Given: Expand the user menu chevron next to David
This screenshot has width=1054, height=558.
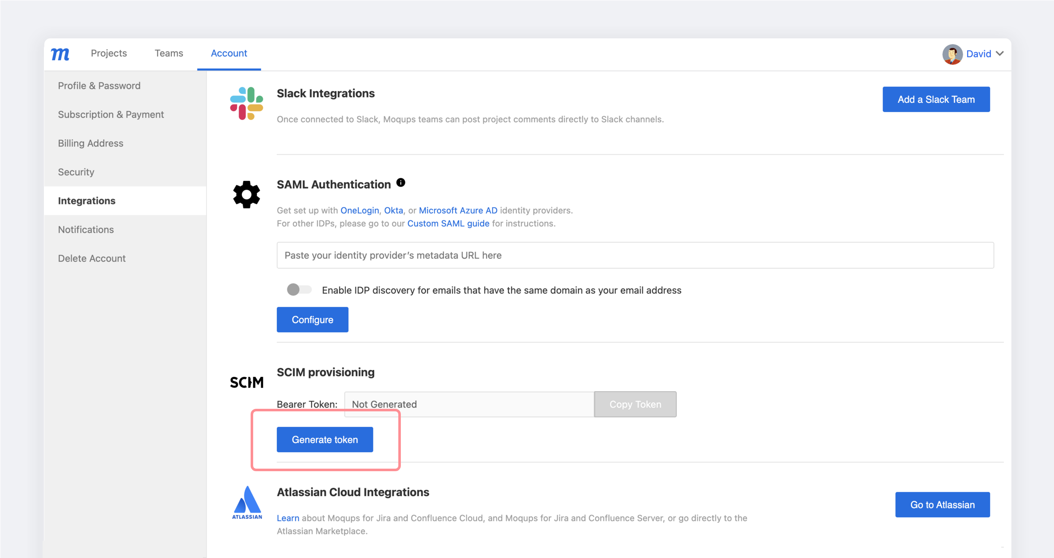Looking at the screenshot, I should [1000, 54].
